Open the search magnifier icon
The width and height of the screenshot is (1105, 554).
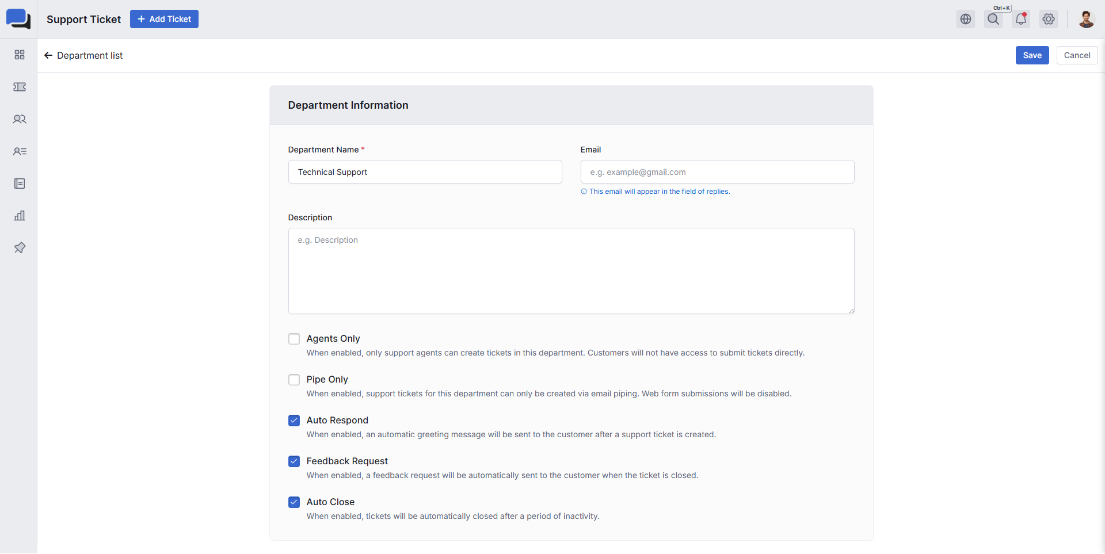(993, 19)
